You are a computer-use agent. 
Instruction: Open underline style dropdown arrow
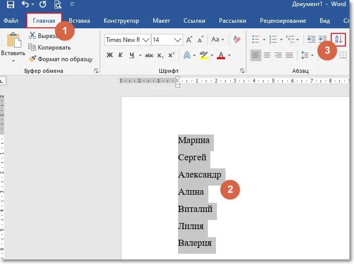tap(140, 55)
